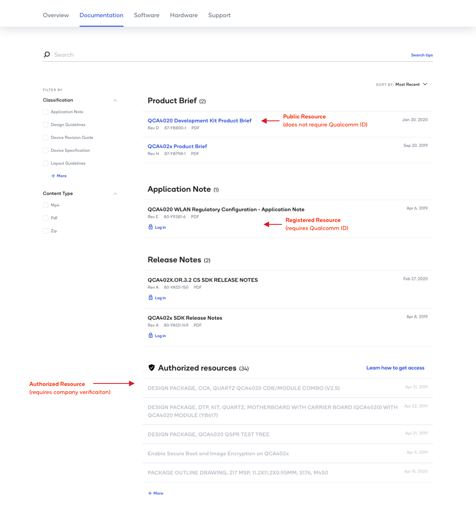Viewport: 476px width, 516px height.
Task: Tick the Pdf content type checkbox
Action: coord(46,218)
